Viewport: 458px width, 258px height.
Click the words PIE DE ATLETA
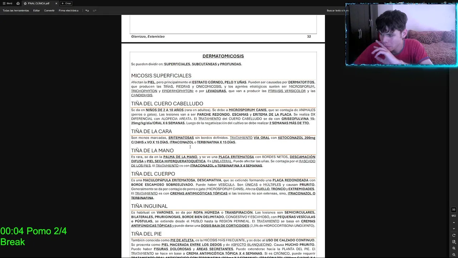click(182, 240)
